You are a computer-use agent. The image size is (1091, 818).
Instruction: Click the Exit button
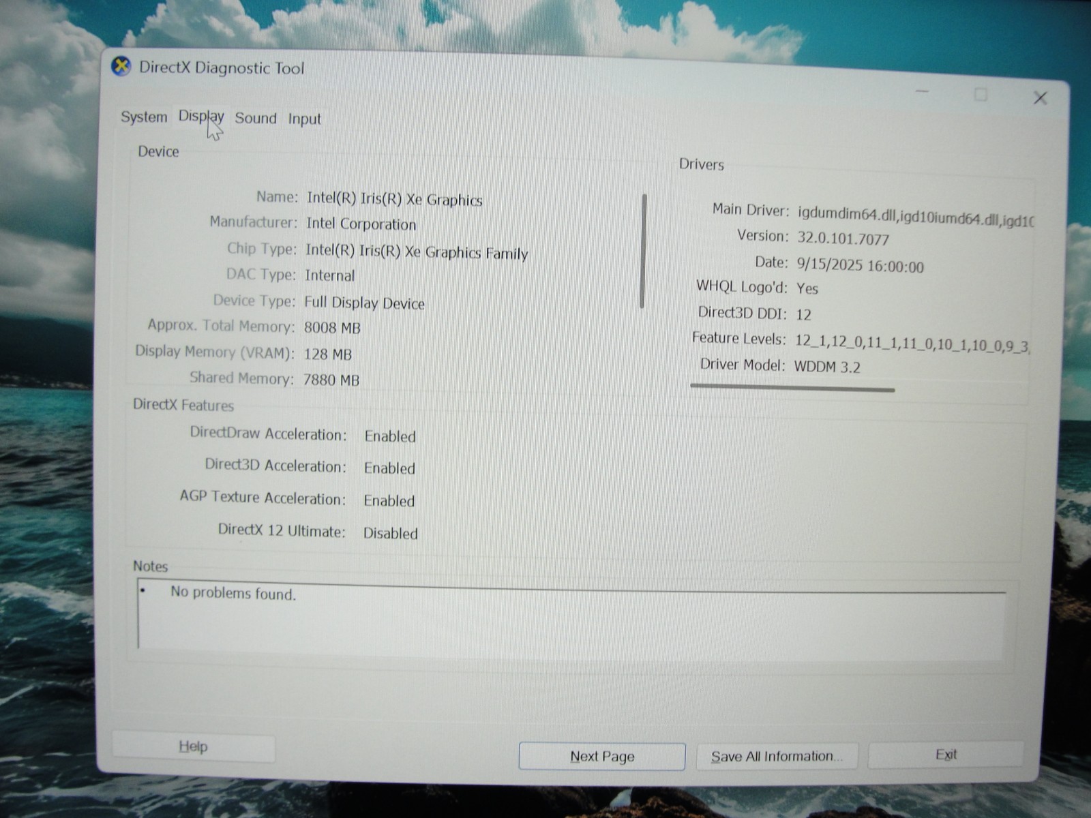click(946, 754)
